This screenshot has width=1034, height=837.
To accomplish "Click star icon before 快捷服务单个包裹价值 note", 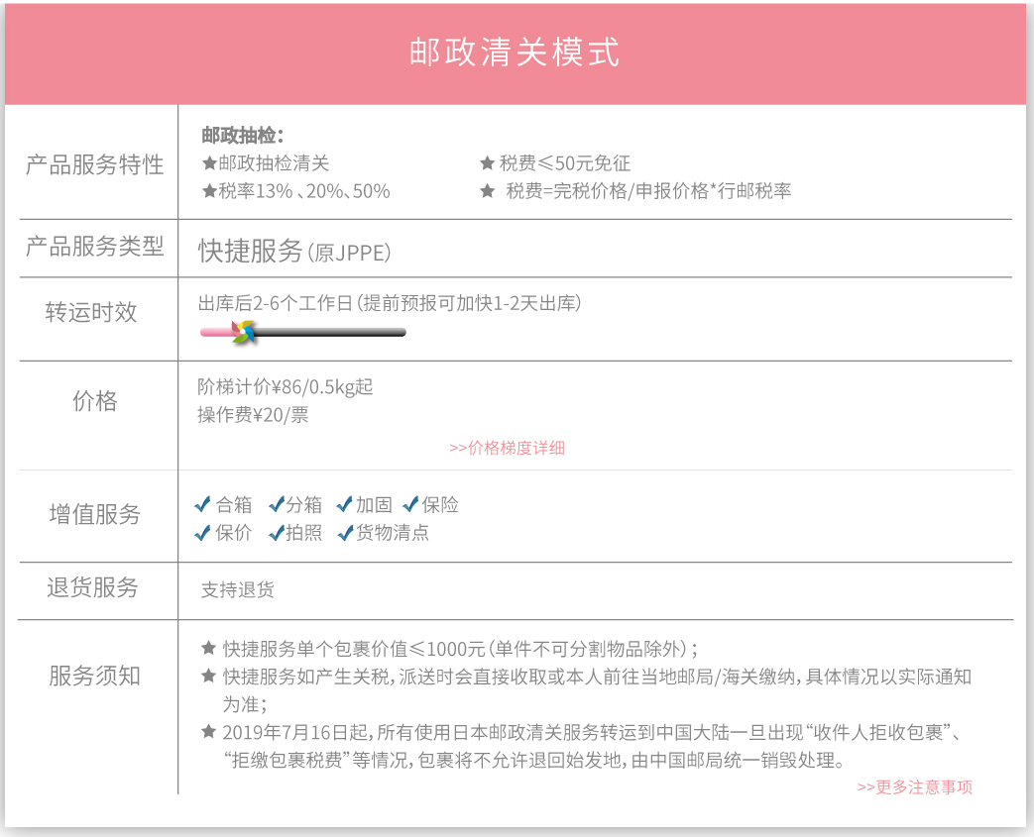I will tap(208, 649).
